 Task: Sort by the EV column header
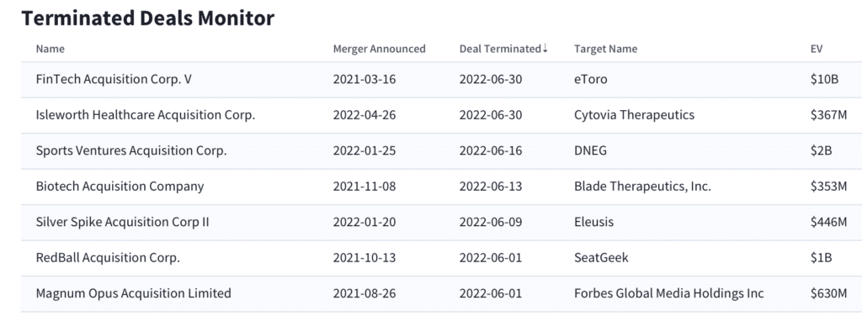(817, 49)
